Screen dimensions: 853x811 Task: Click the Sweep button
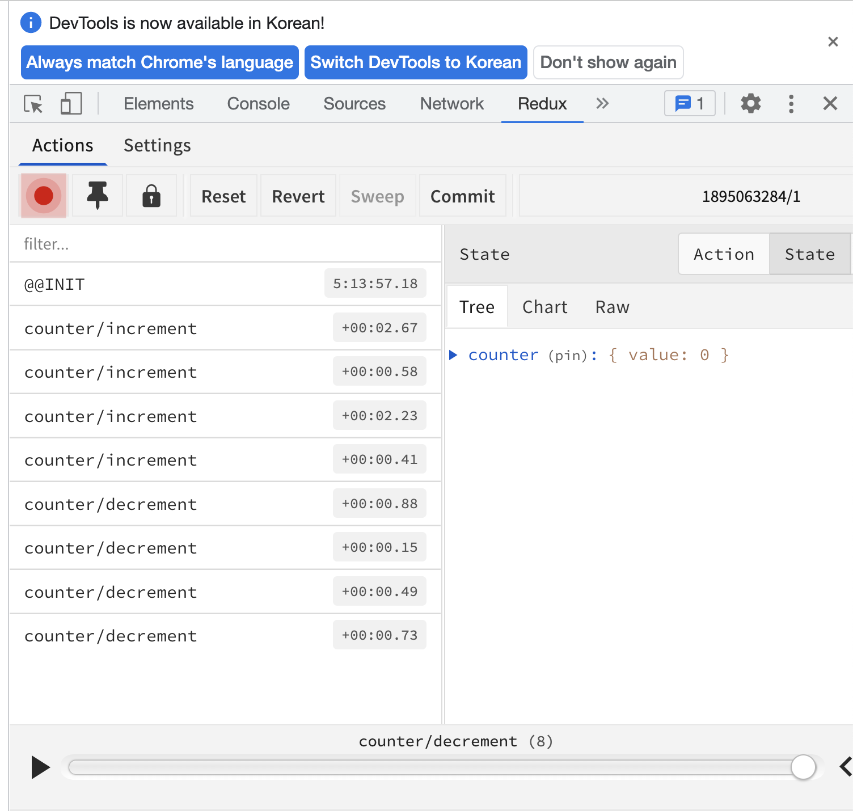pos(378,196)
